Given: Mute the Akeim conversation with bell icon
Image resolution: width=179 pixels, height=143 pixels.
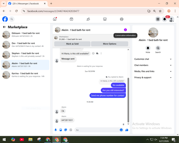Looking at the screenshot, I should pyautogui.click(x=148, y=48).
